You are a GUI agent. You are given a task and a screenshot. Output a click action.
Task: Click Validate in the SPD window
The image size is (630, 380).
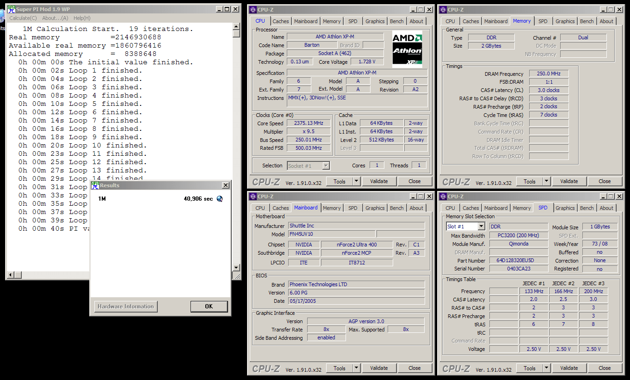click(x=569, y=368)
